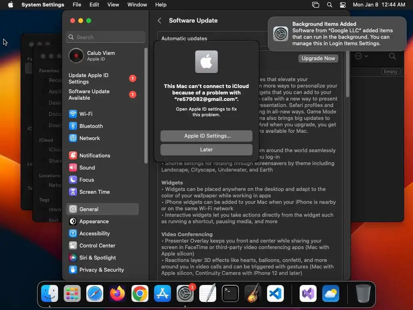Go back from Software Update pane
413x310 pixels.
[x=159, y=21]
